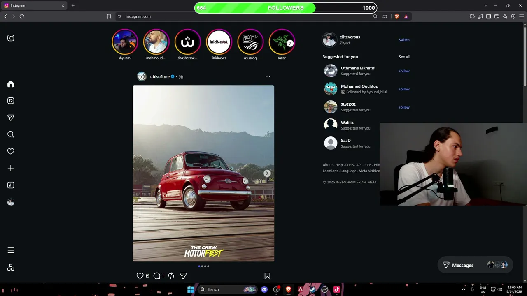Open the eliteversus profile link
Screen dimensions: 527x296
point(350,37)
